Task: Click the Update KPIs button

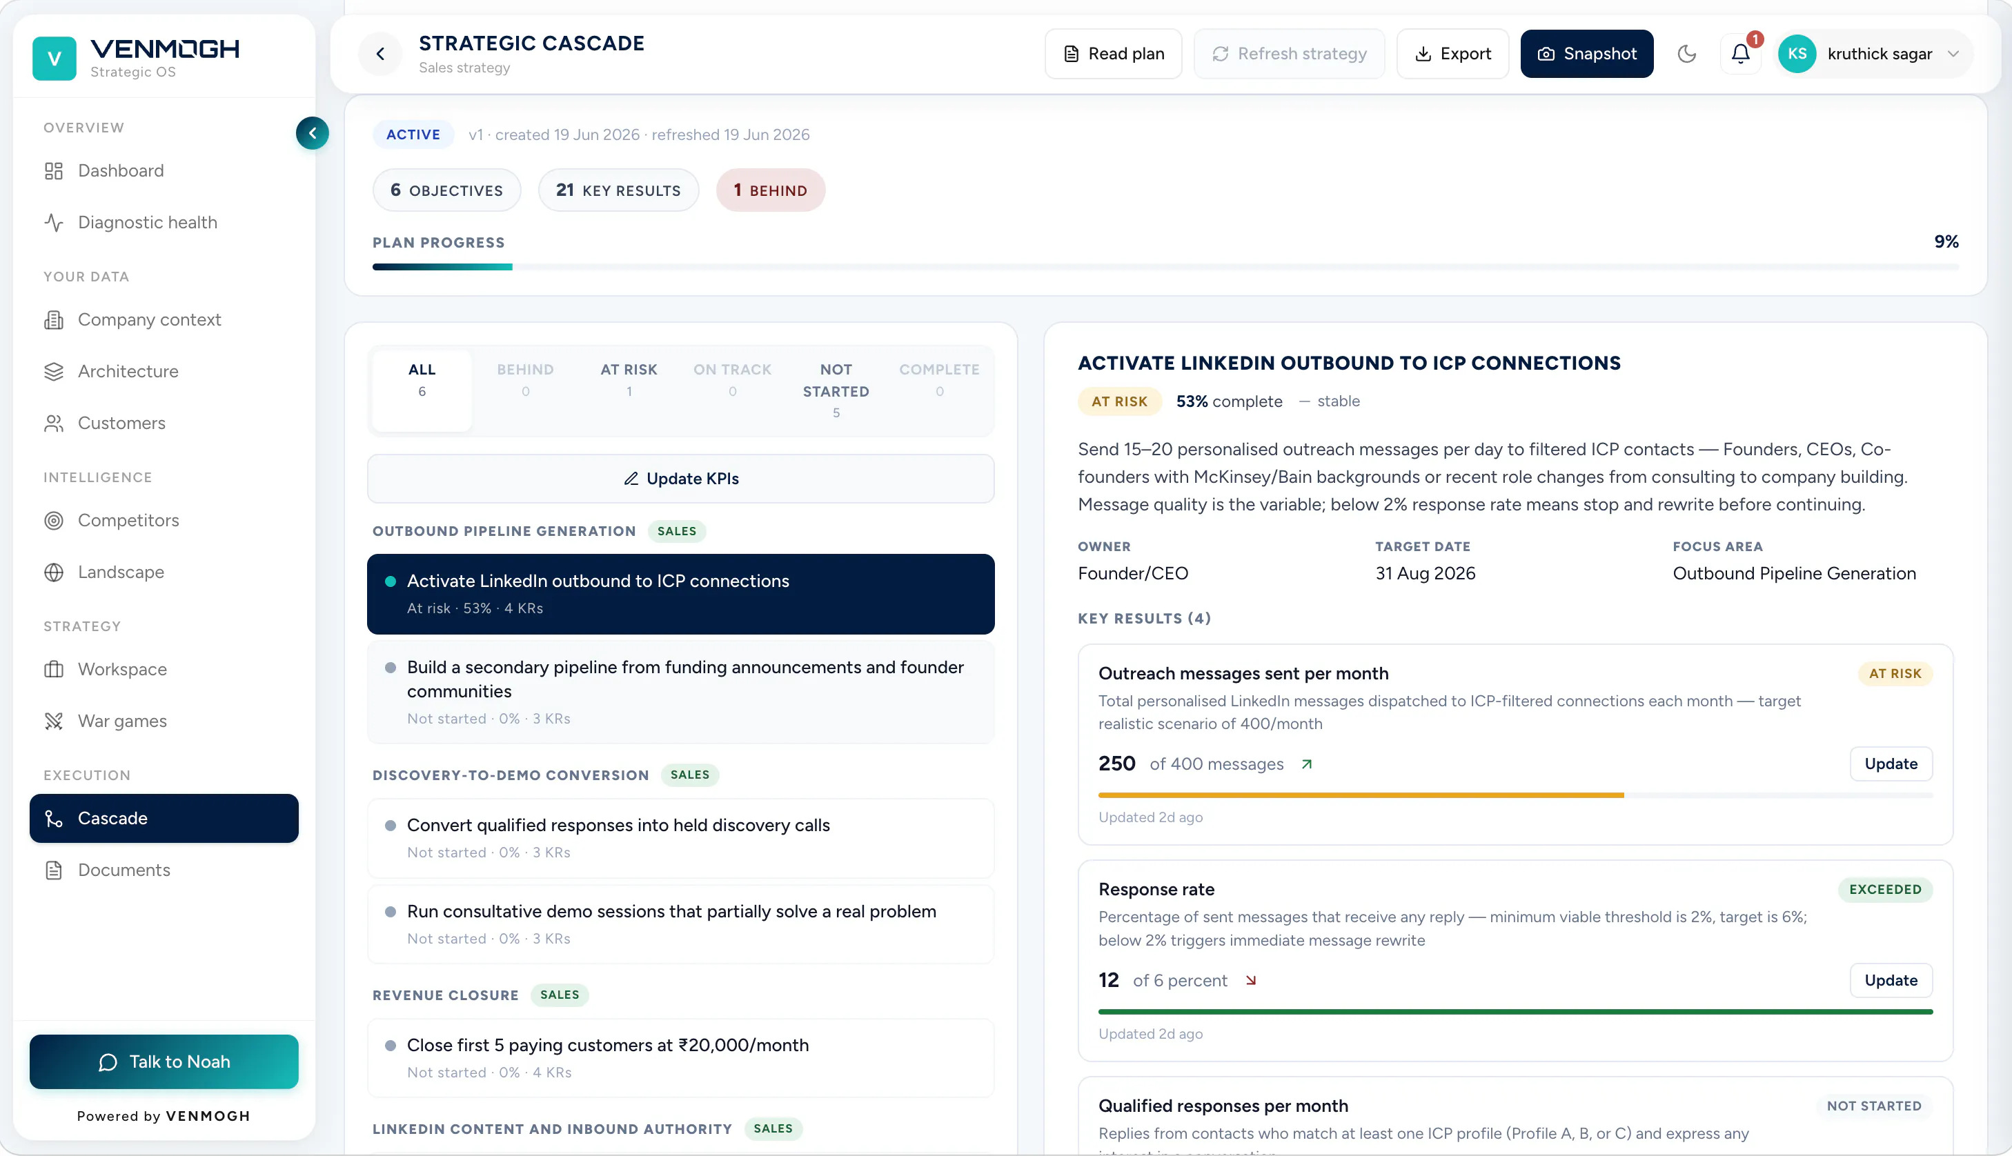Action: point(680,478)
